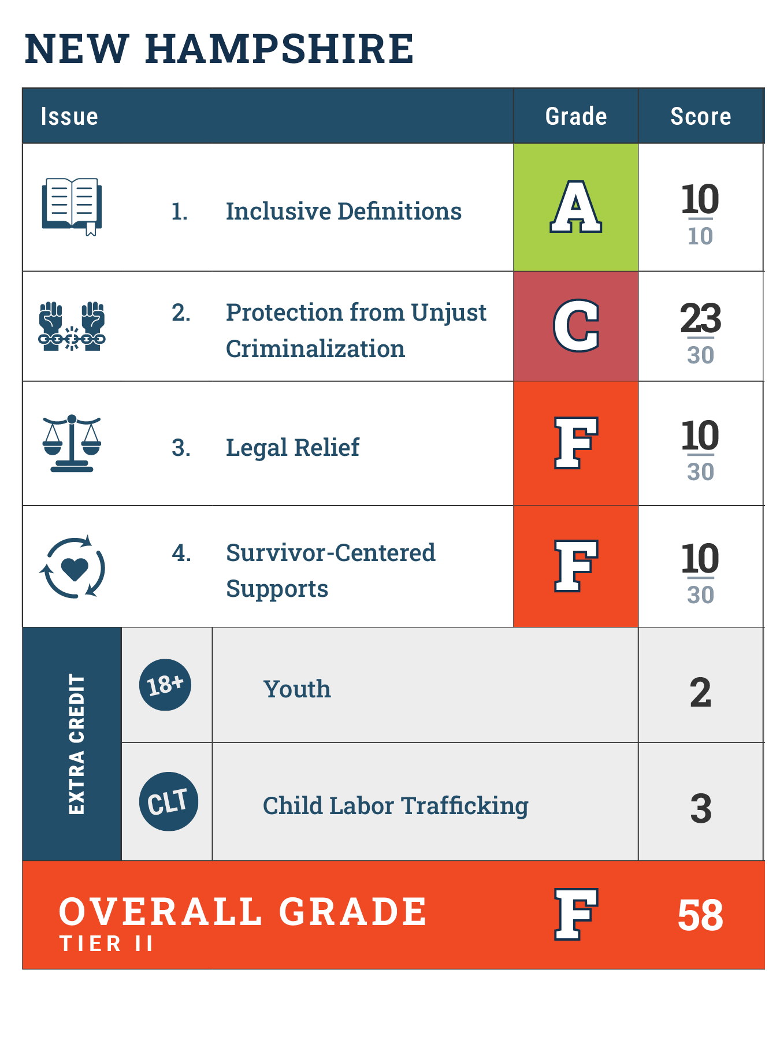The width and height of the screenshot is (780, 1040).
Task: Click the Inclusive Definitions label
Action: [x=343, y=211]
